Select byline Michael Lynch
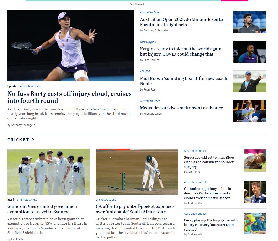278x241 pixels. 153,114
